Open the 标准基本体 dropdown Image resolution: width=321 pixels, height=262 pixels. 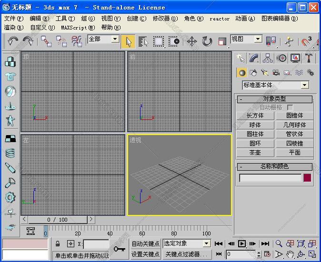coord(304,85)
